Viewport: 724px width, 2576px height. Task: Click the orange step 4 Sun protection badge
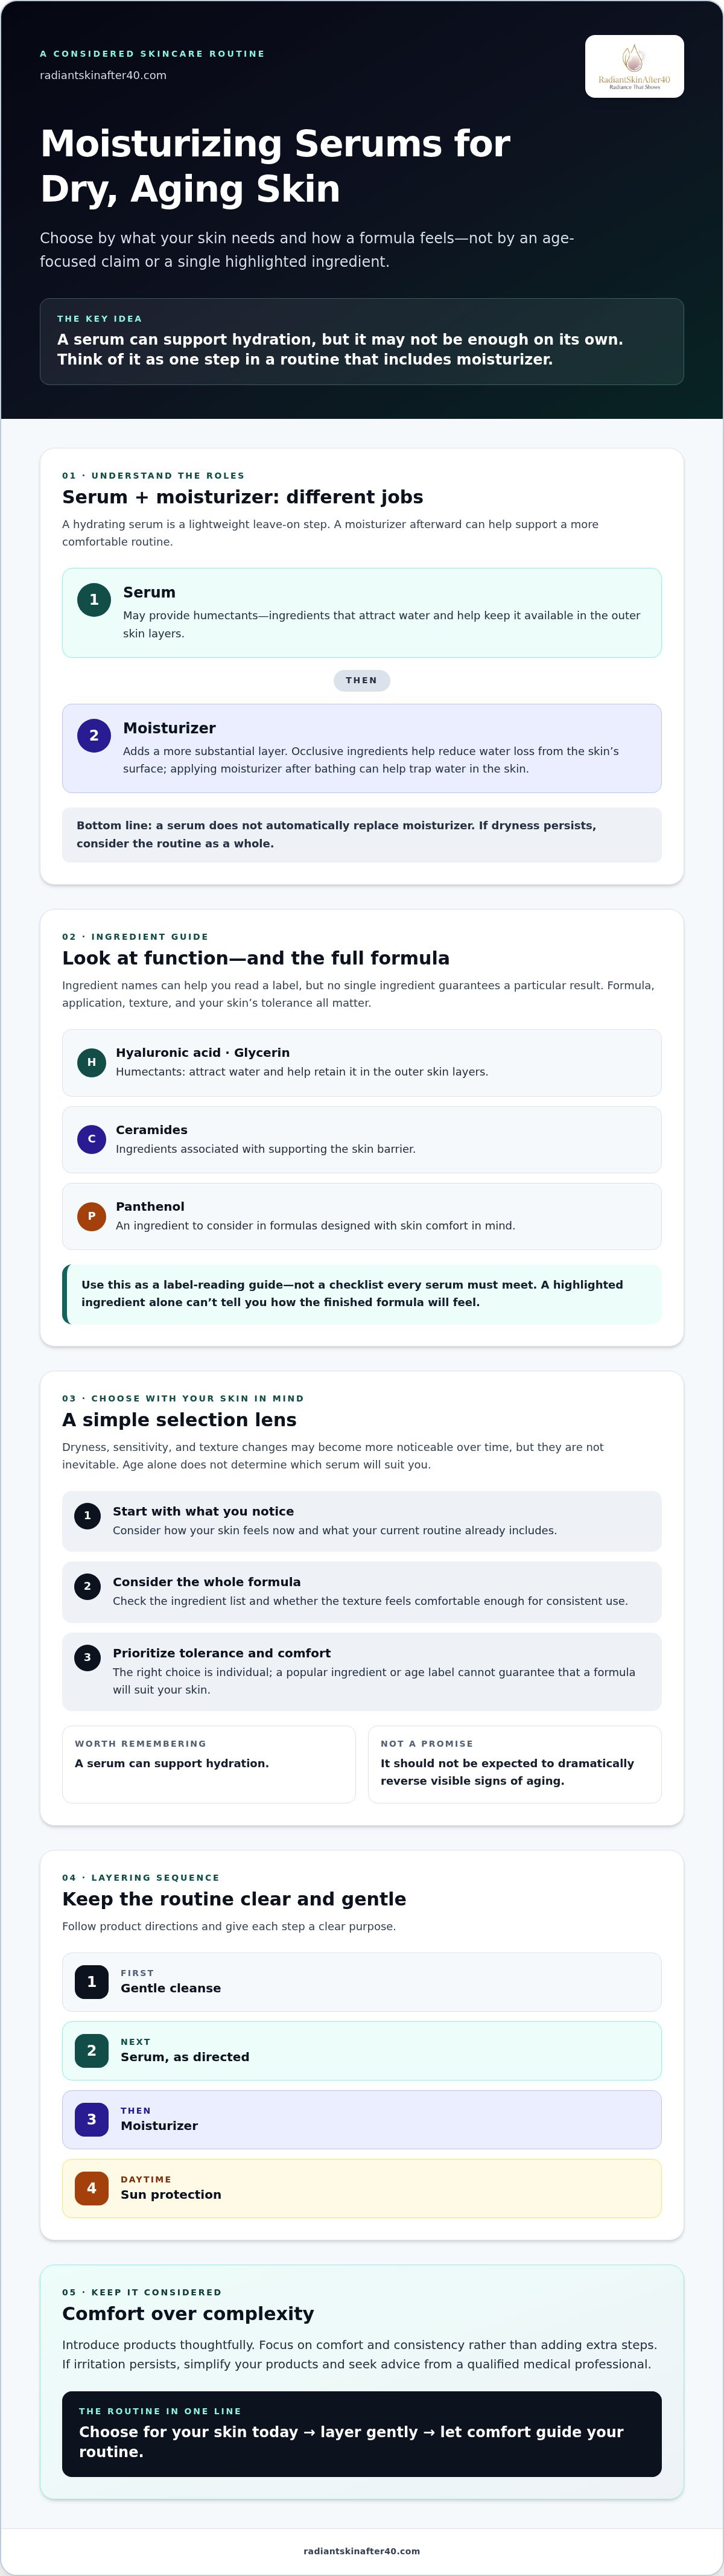pyautogui.click(x=91, y=2188)
